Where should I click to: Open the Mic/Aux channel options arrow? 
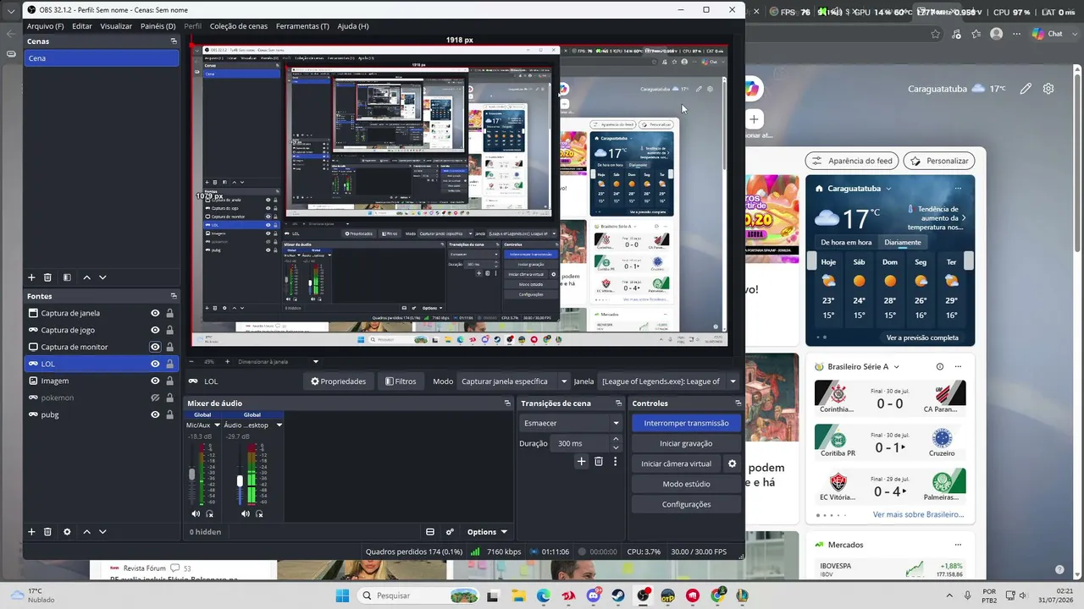pyautogui.click(x=217, y=425)
